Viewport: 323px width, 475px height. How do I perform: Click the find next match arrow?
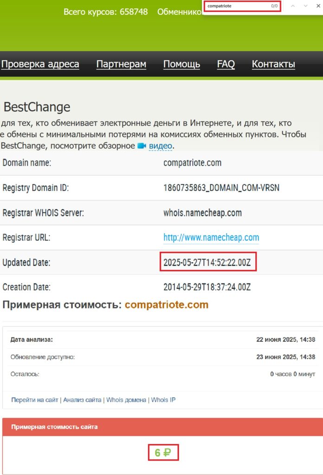pyautogui.click(x=305, y=6)
